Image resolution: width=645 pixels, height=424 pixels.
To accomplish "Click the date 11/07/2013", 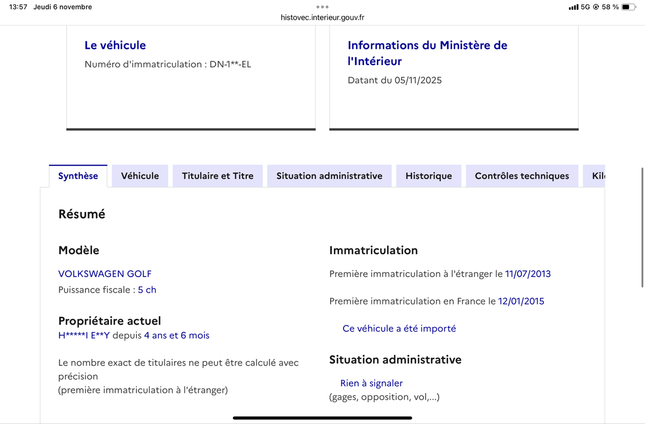I will click(528, 274).
